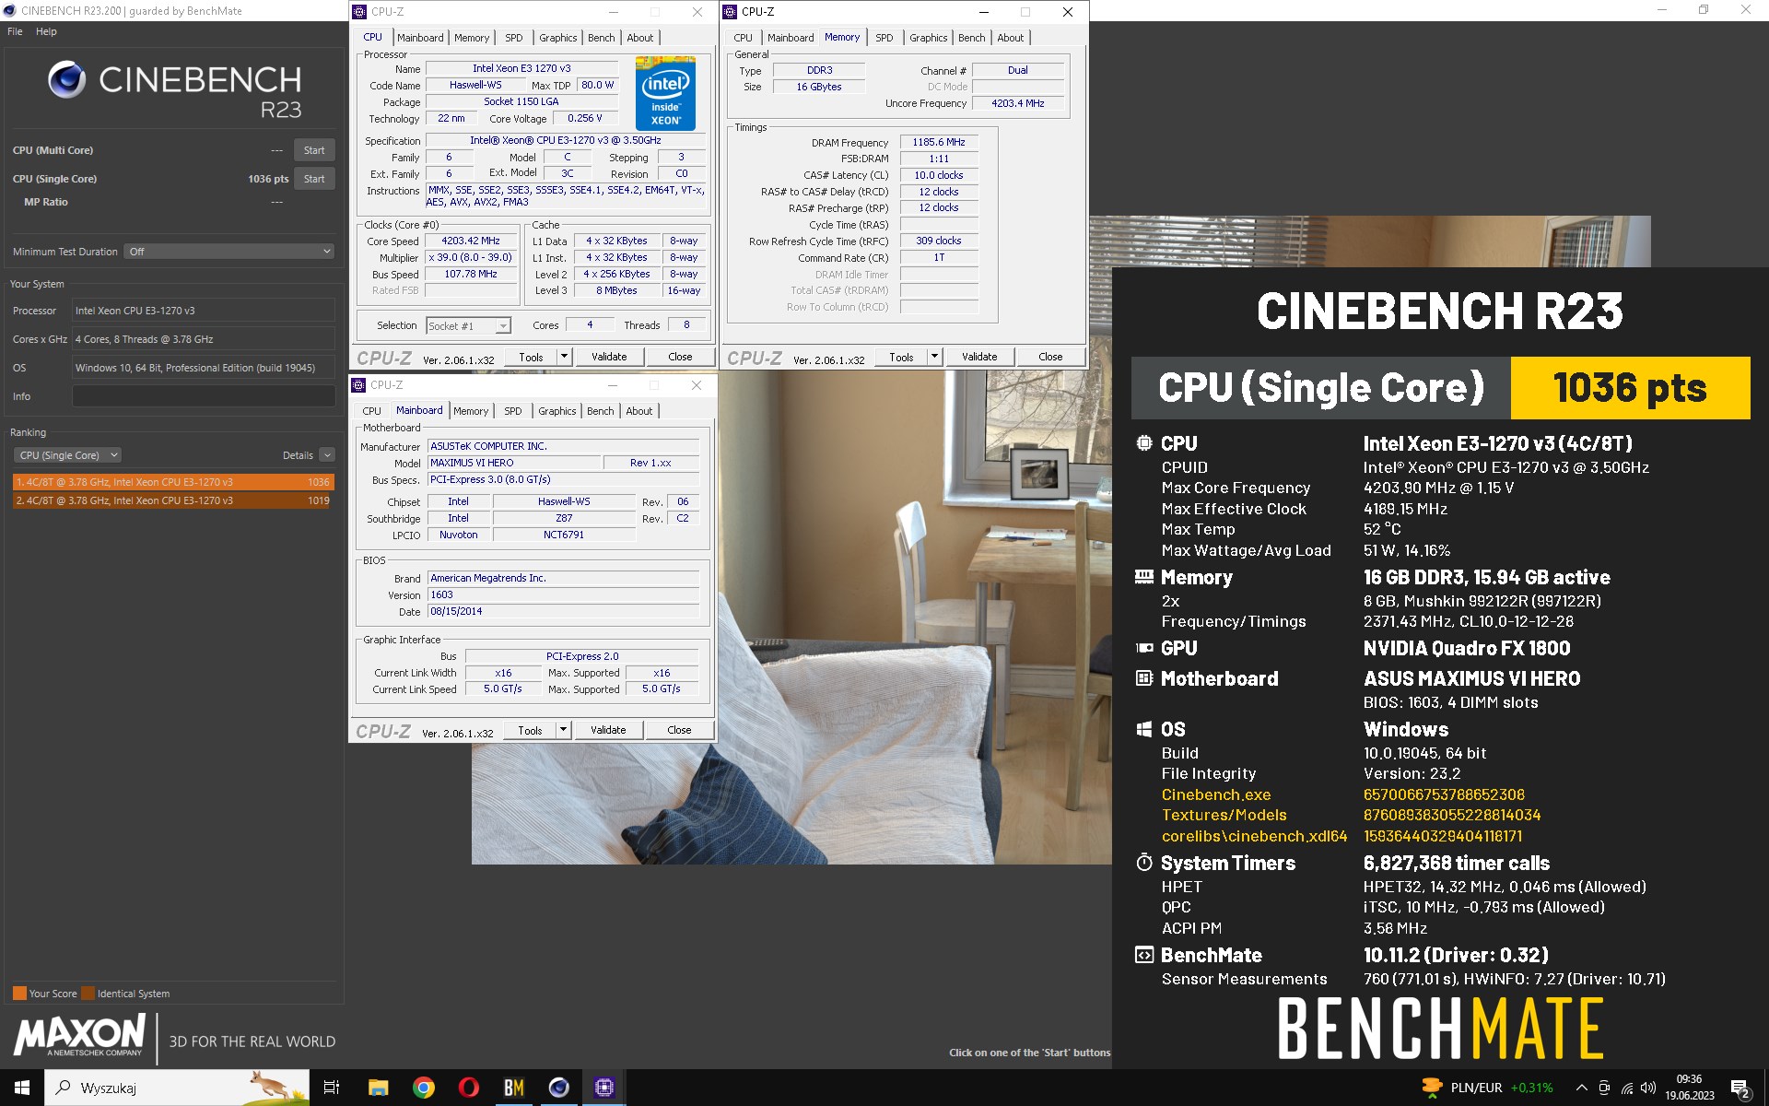This screenshot has height=1106, width=1769.
Task: Open the Cinebench File menu
Action: [x=15, y=31]
